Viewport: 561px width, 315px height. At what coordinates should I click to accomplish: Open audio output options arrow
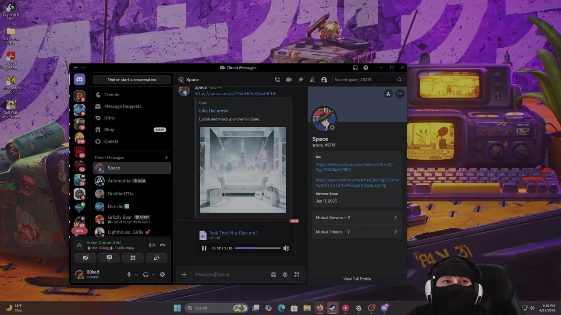coord(153,274)
